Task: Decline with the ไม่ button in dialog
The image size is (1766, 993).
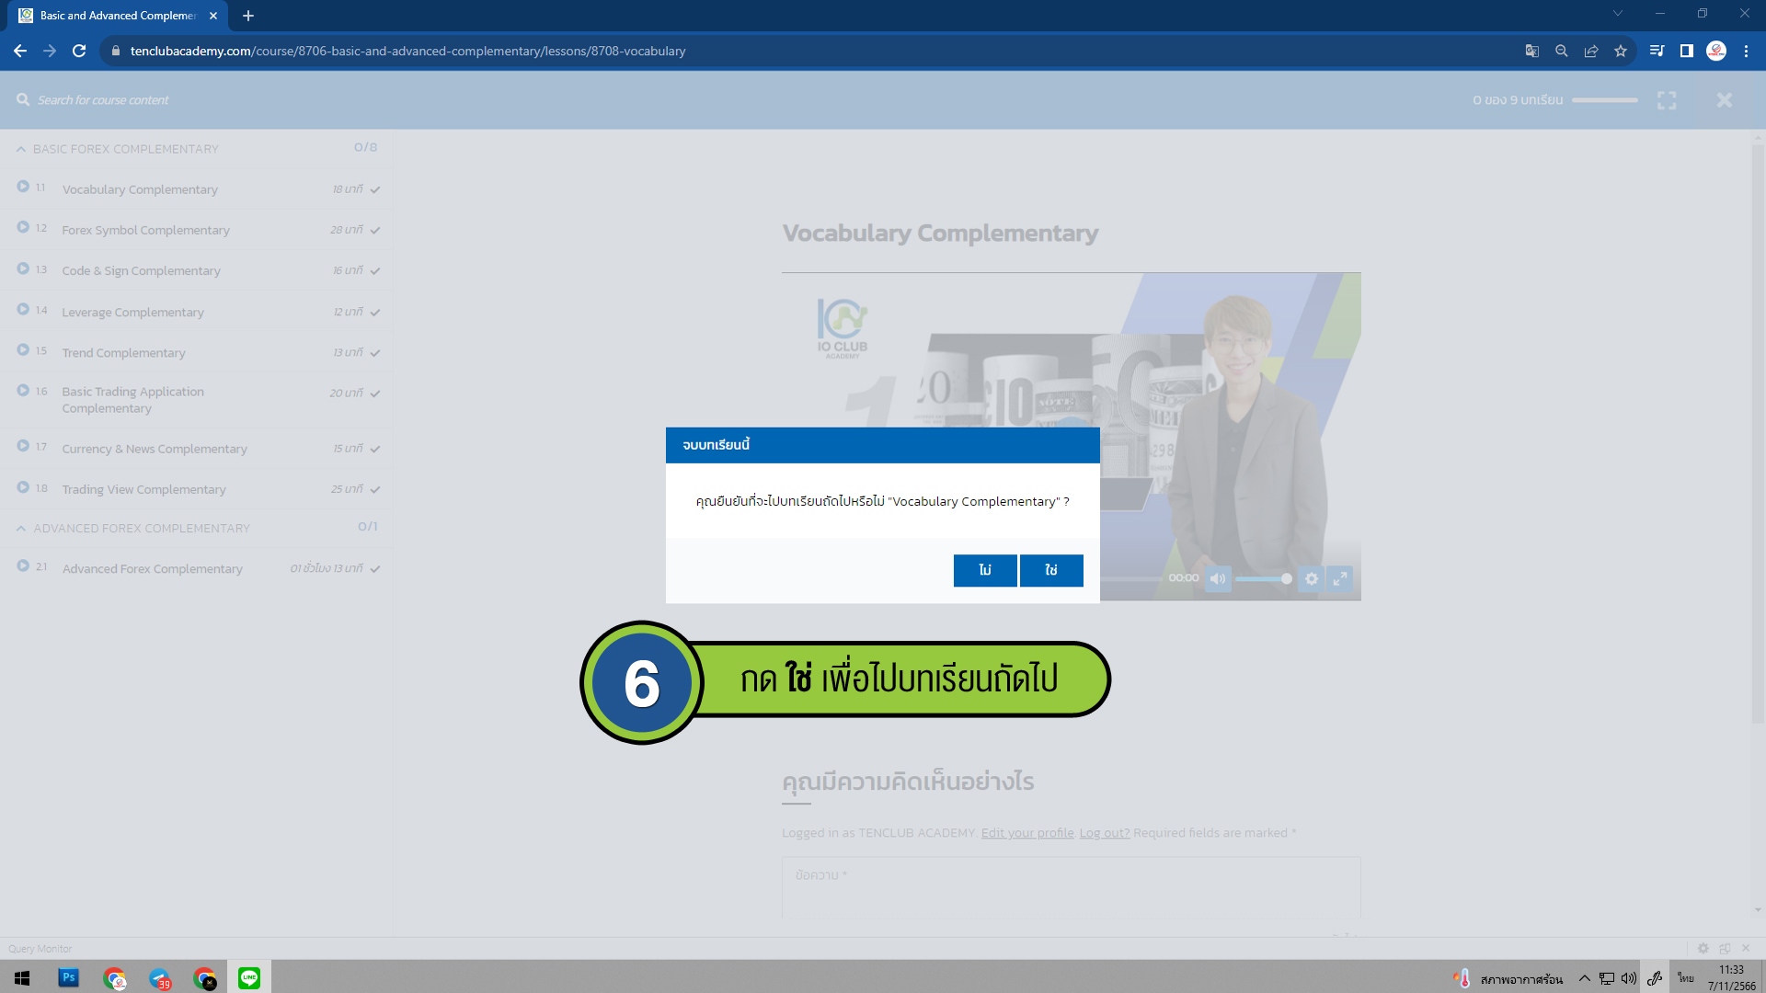Action: 985,570
